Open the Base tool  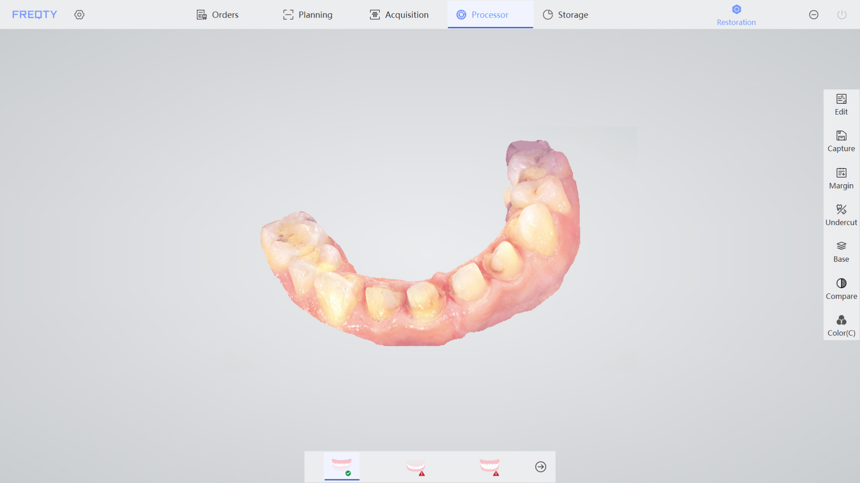[841, 252]
